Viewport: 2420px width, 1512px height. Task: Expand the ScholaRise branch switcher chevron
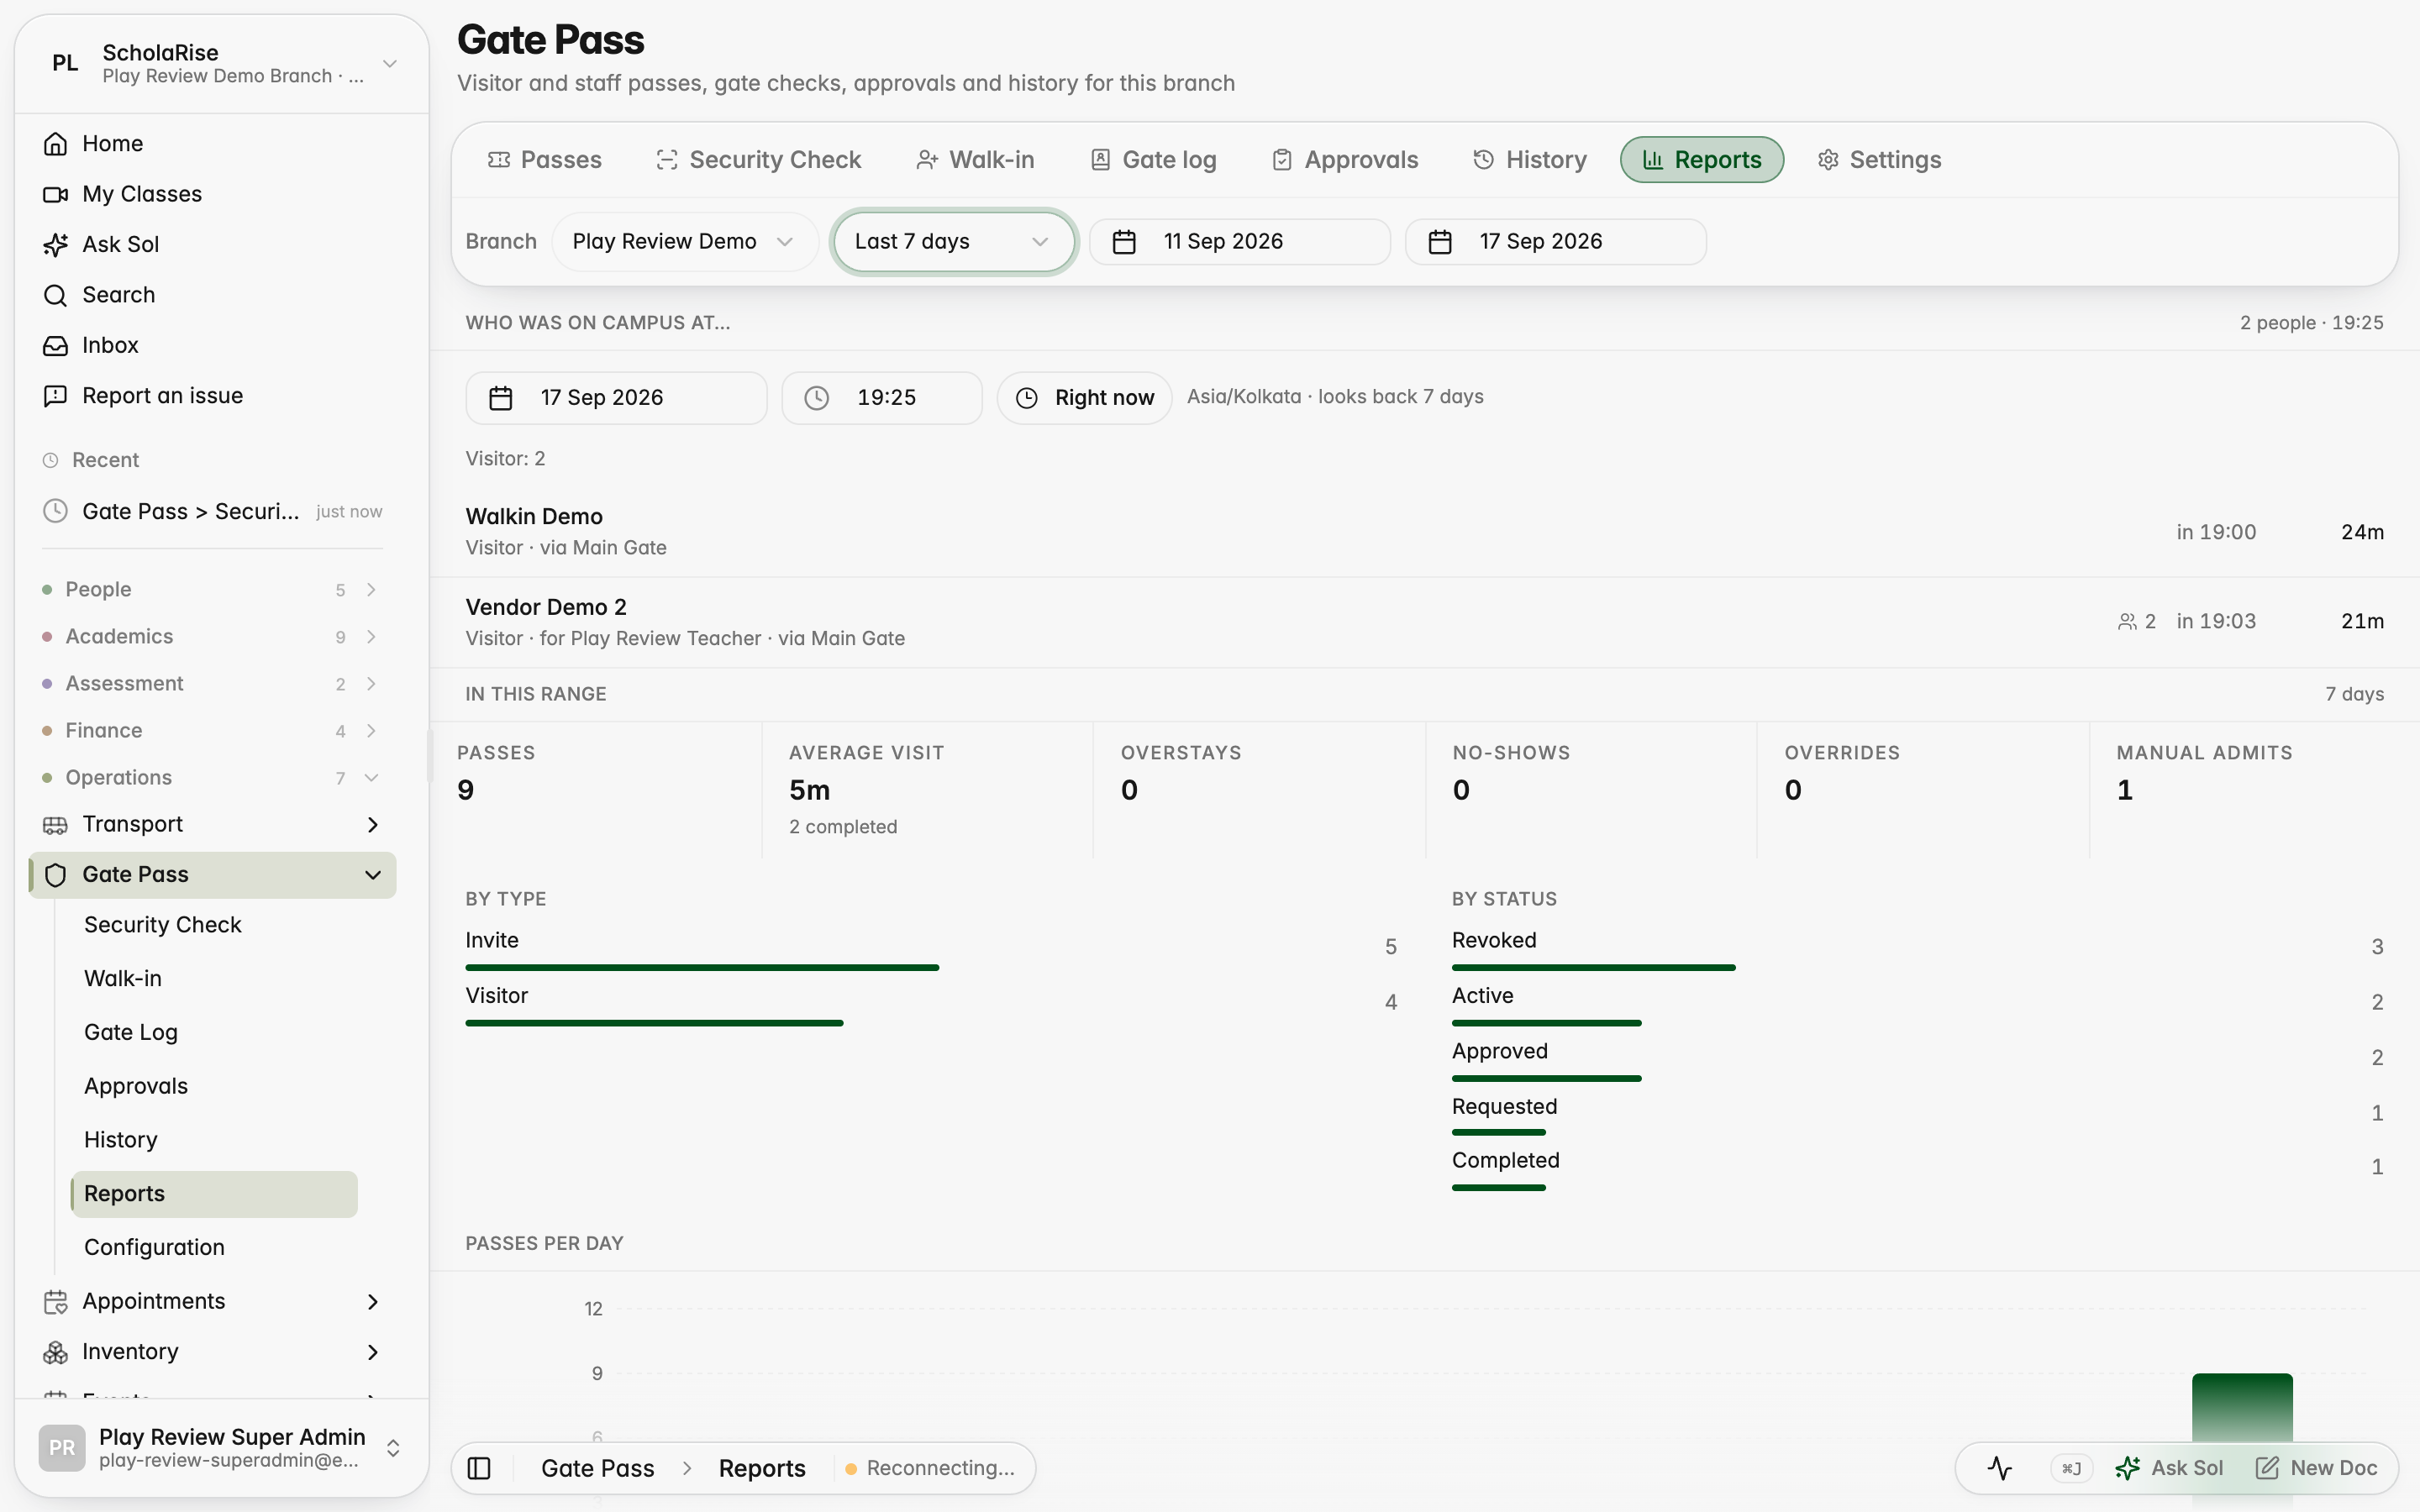pos(390,64)
